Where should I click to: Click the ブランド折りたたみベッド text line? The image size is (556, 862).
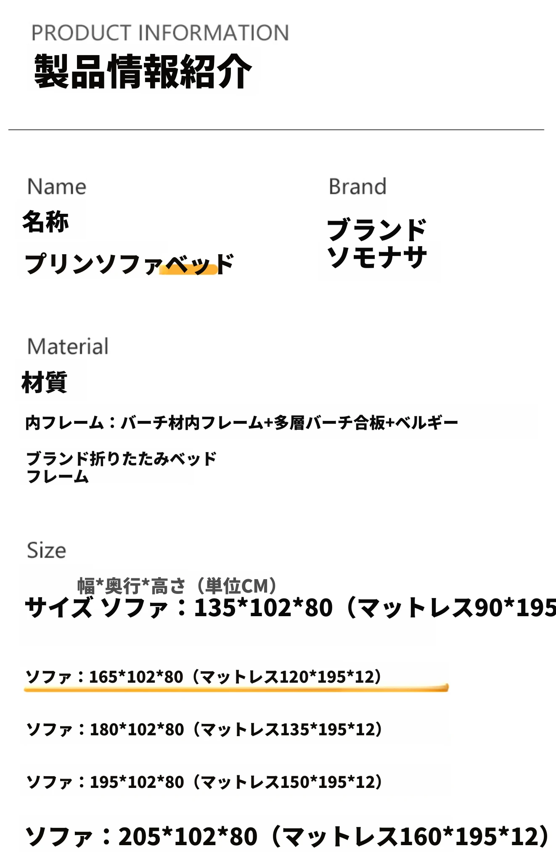[121, 459]
